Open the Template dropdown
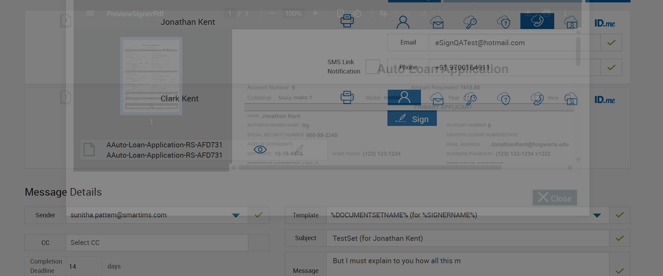The image size is (663, 276). point(597,215)
